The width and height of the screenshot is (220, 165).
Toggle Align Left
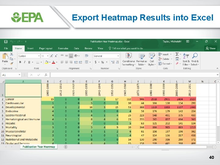tap(62, 62)
